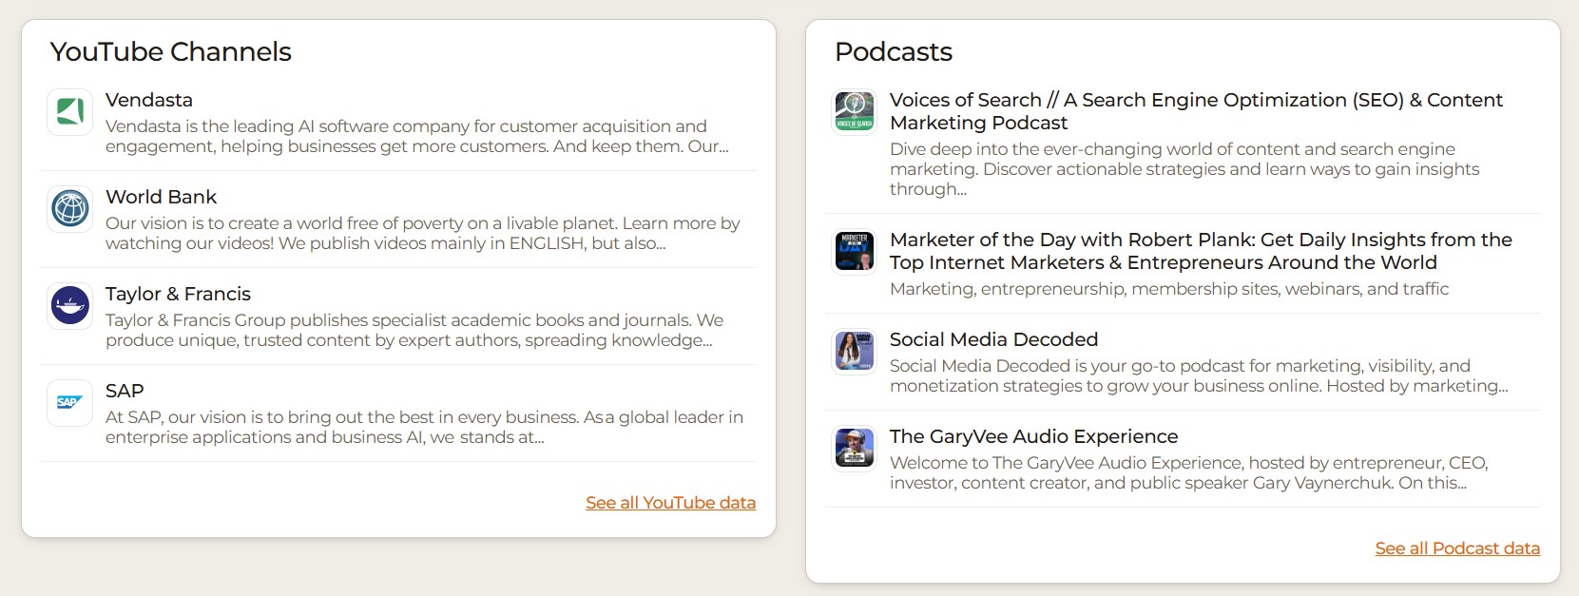Click the Taylor & Francis logo icon
This screenshot has width=1579, height=596.
pos(69,306)
